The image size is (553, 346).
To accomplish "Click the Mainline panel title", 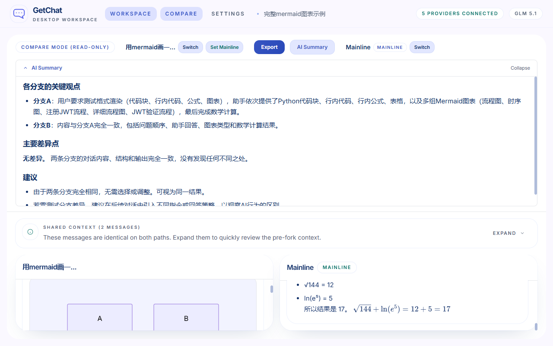I will pos(300,268).
